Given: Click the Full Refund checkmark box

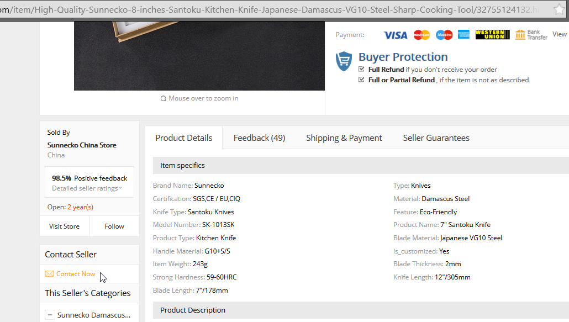Looking at the screenshot, I should click(361, 70).
